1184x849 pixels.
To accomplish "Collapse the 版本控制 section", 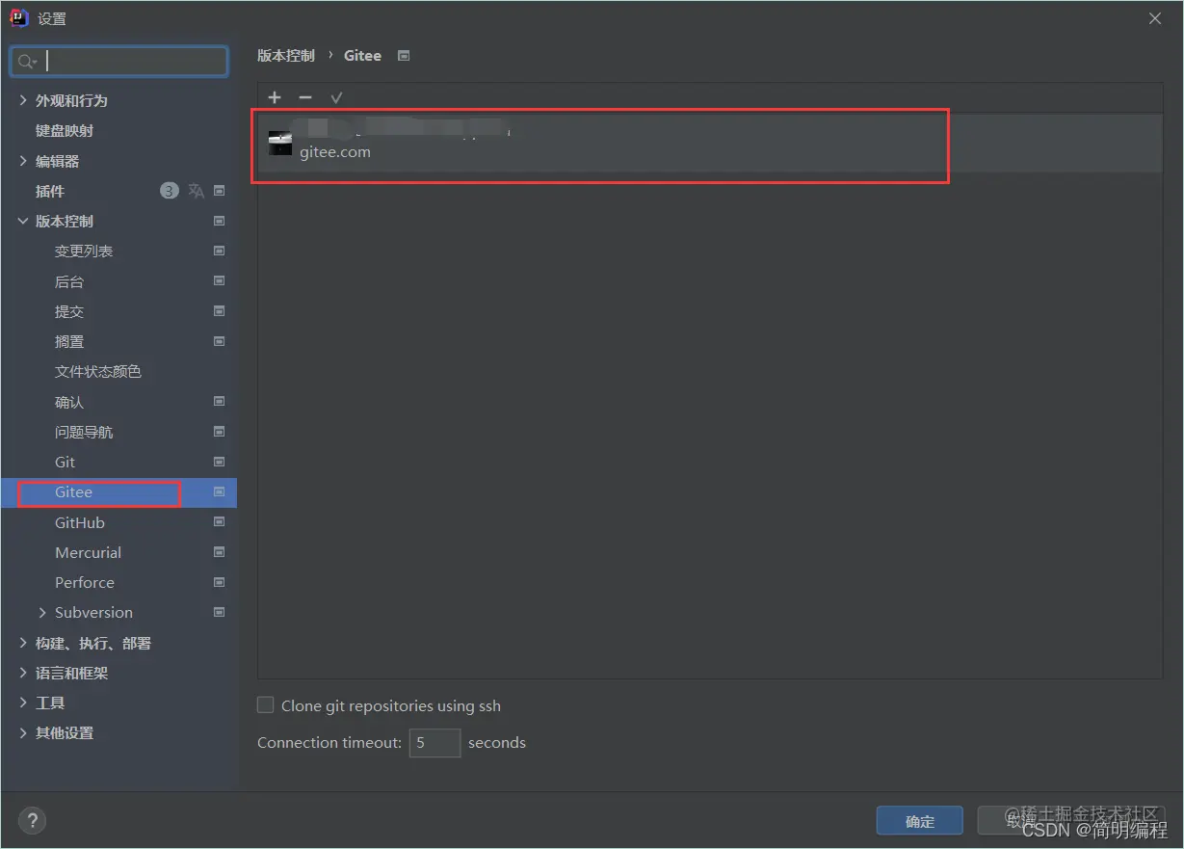I will [x=23, y=221].
